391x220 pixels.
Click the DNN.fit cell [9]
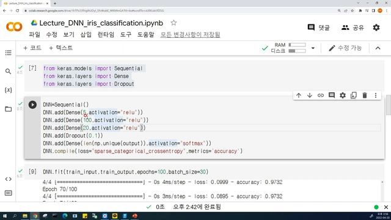pyautogui.click(x=204, y=172)
